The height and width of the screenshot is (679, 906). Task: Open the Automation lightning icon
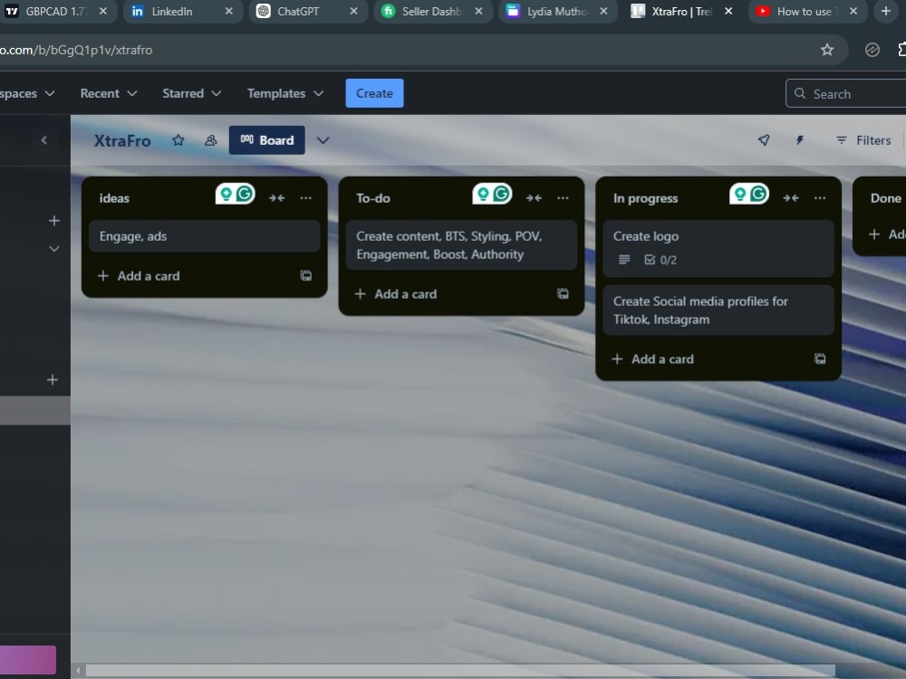click(800, 140)
